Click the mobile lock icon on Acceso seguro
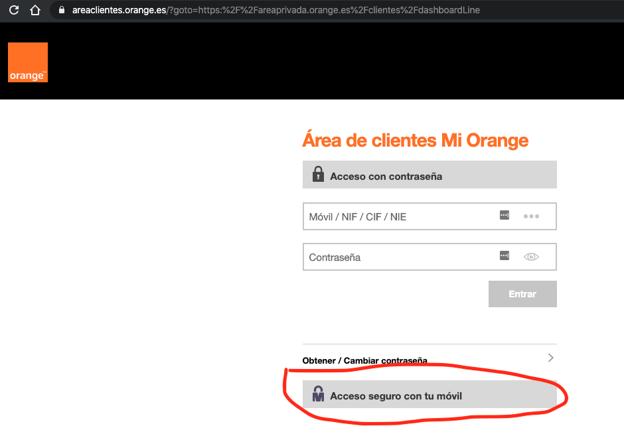The width and height of the screenshot is (624, 430). click(x=318, y=394)
